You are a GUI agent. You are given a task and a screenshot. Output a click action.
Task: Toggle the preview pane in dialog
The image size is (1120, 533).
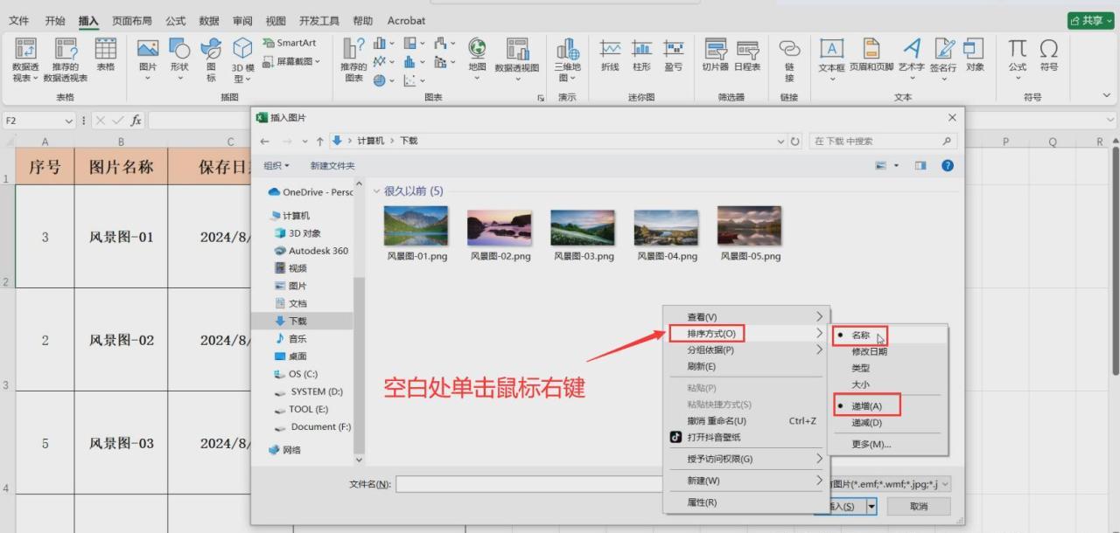pyautogui.click(x=920, y=165)
